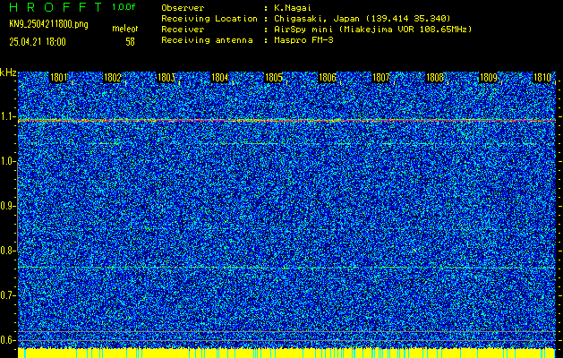This screenshot has width=563, height=358.
Task: Select the file name KN9_2504211800.png
Action: 48,24
